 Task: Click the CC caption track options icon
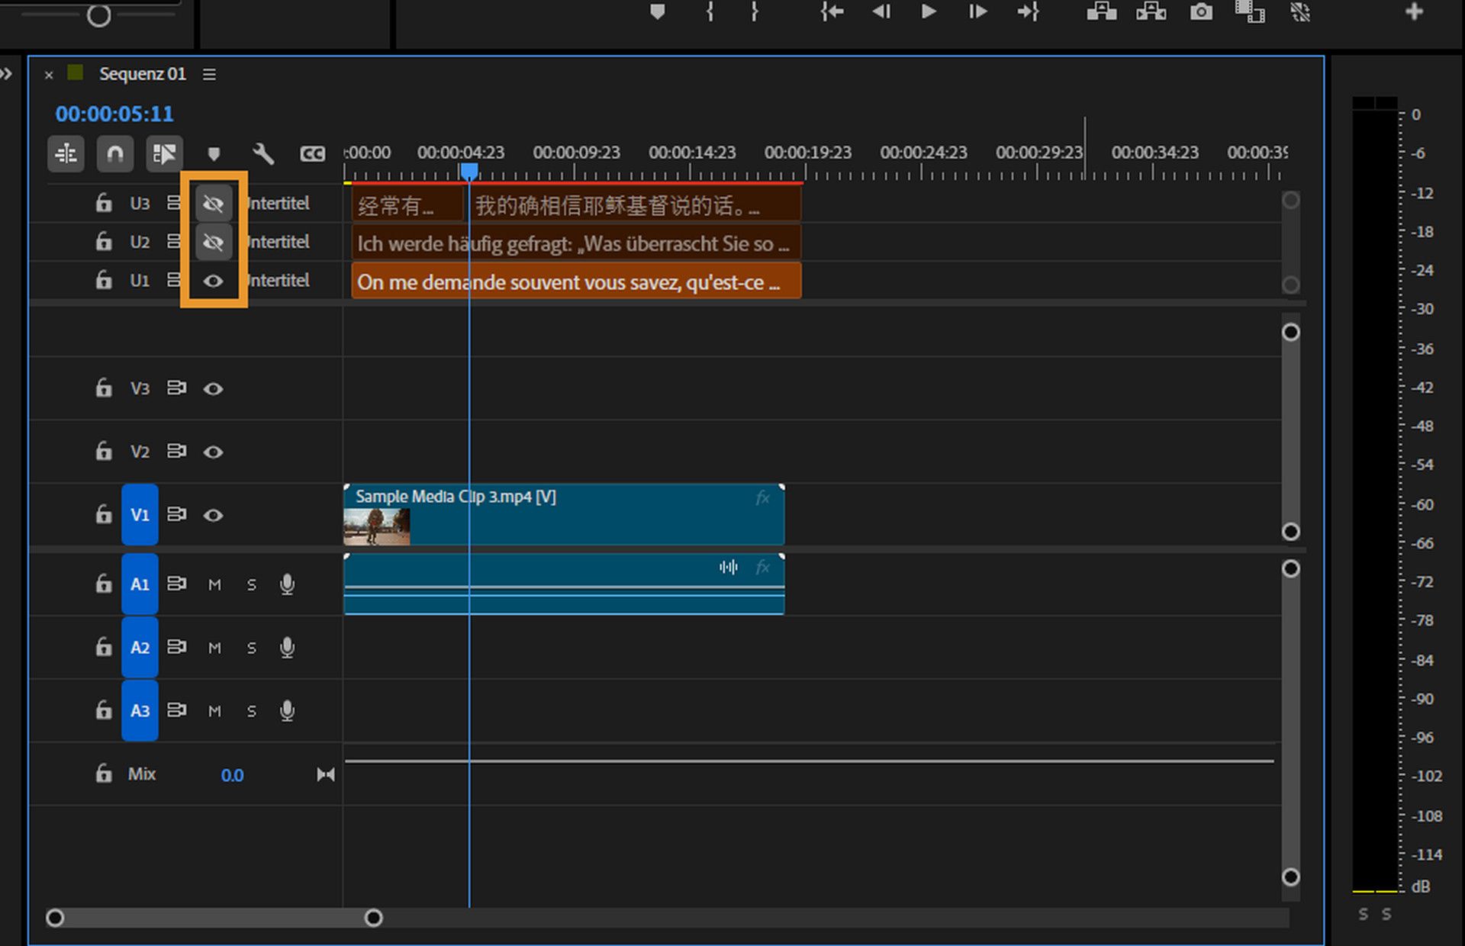tap(312, 154)
